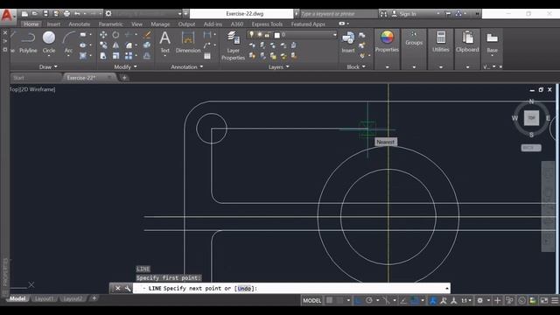Expand the Draw panel dropdown
This screenshot has height=315, width=560.
coord(48,66)
